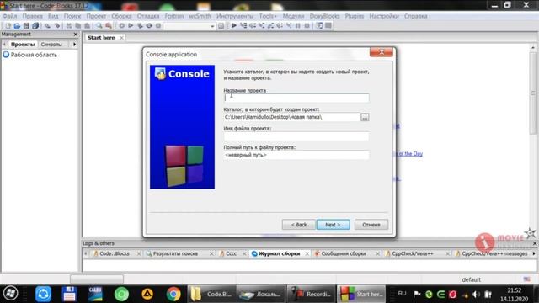The image size is (539, 303).
Task: Close the Журнал сборки log tab
Action: (x=307, y=253)
